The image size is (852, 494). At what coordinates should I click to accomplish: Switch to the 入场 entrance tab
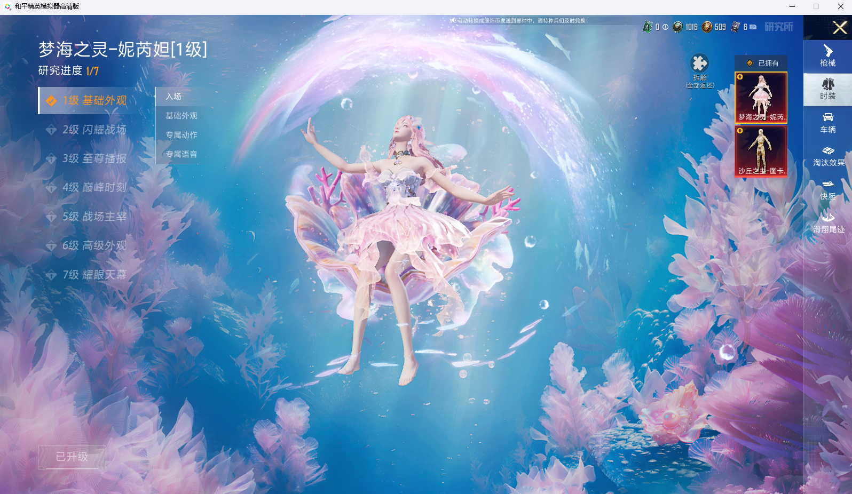pos(173,97)
